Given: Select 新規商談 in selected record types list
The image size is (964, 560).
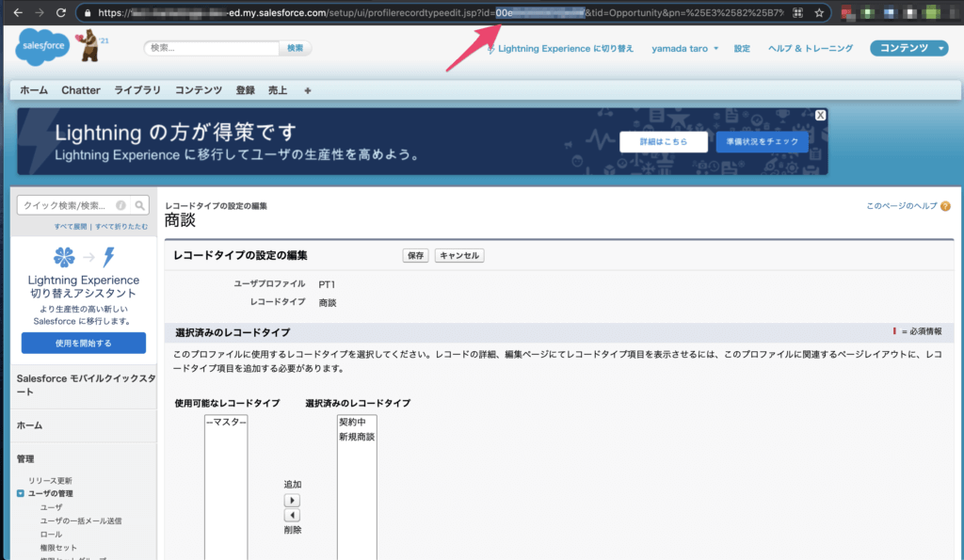Looking at the screenshot, I should point(357,437).
